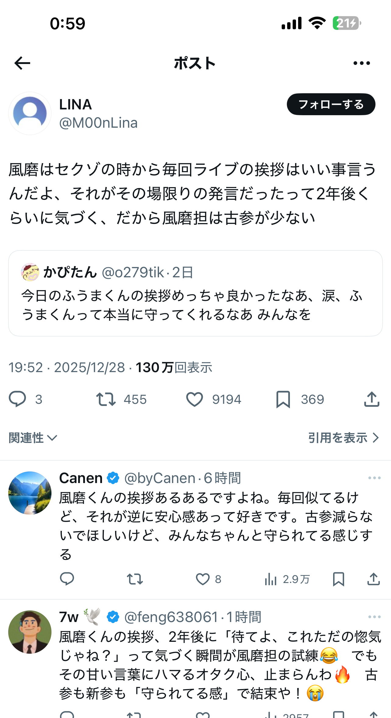View analytics icon on Canen's reply
The image size is (391, 718).
[x=271, y=579]
